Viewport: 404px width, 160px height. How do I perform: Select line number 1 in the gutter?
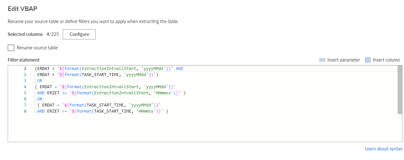pyautogui.click(x=25, y=69)
